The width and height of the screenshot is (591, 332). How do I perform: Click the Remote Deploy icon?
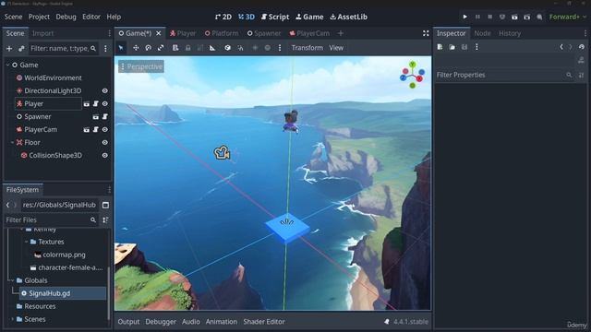click(502, 17)
